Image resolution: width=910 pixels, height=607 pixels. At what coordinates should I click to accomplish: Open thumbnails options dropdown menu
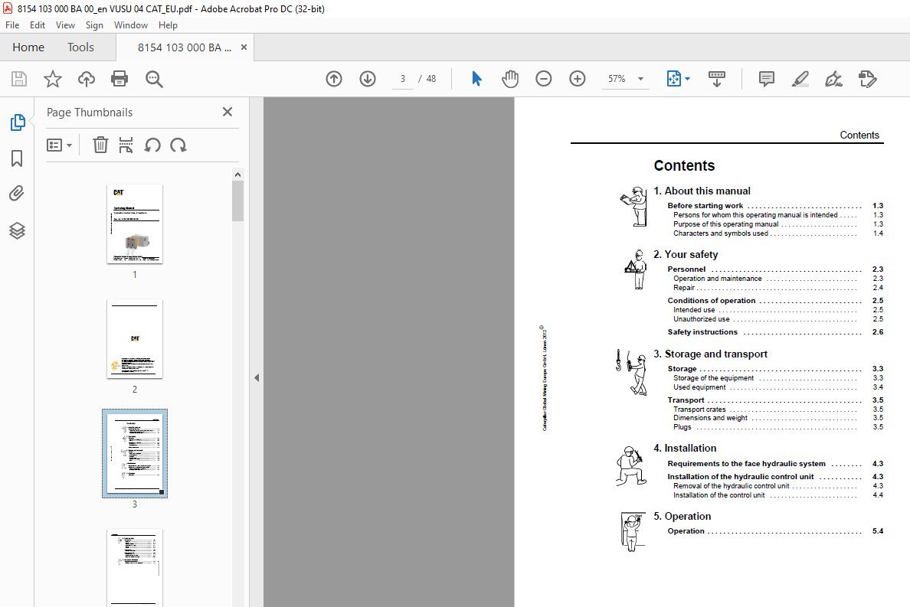coord(59,145)
